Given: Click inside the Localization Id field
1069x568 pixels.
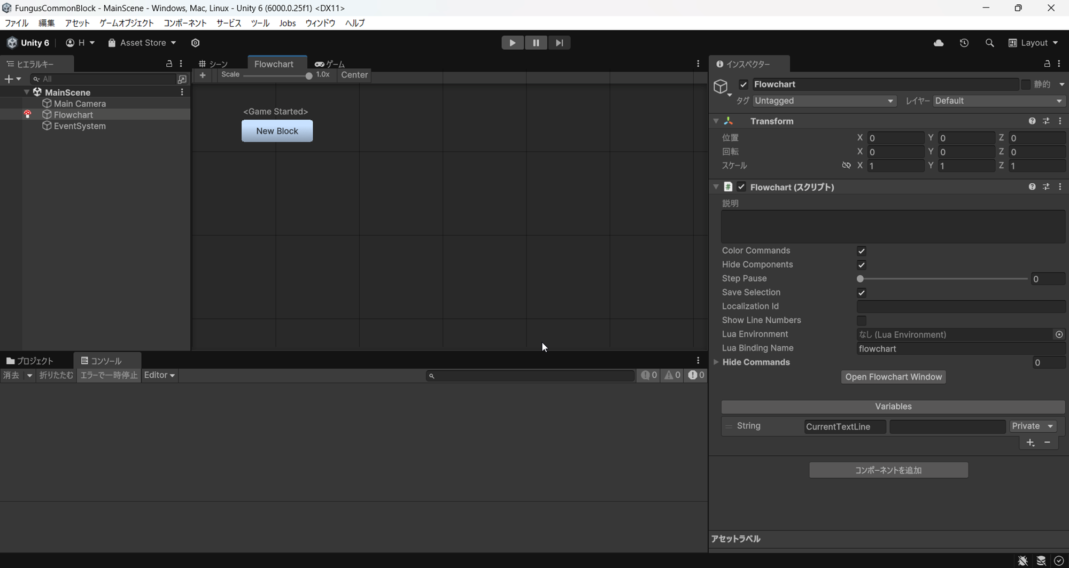Looking at the screenshot, I should pos(960,306).
